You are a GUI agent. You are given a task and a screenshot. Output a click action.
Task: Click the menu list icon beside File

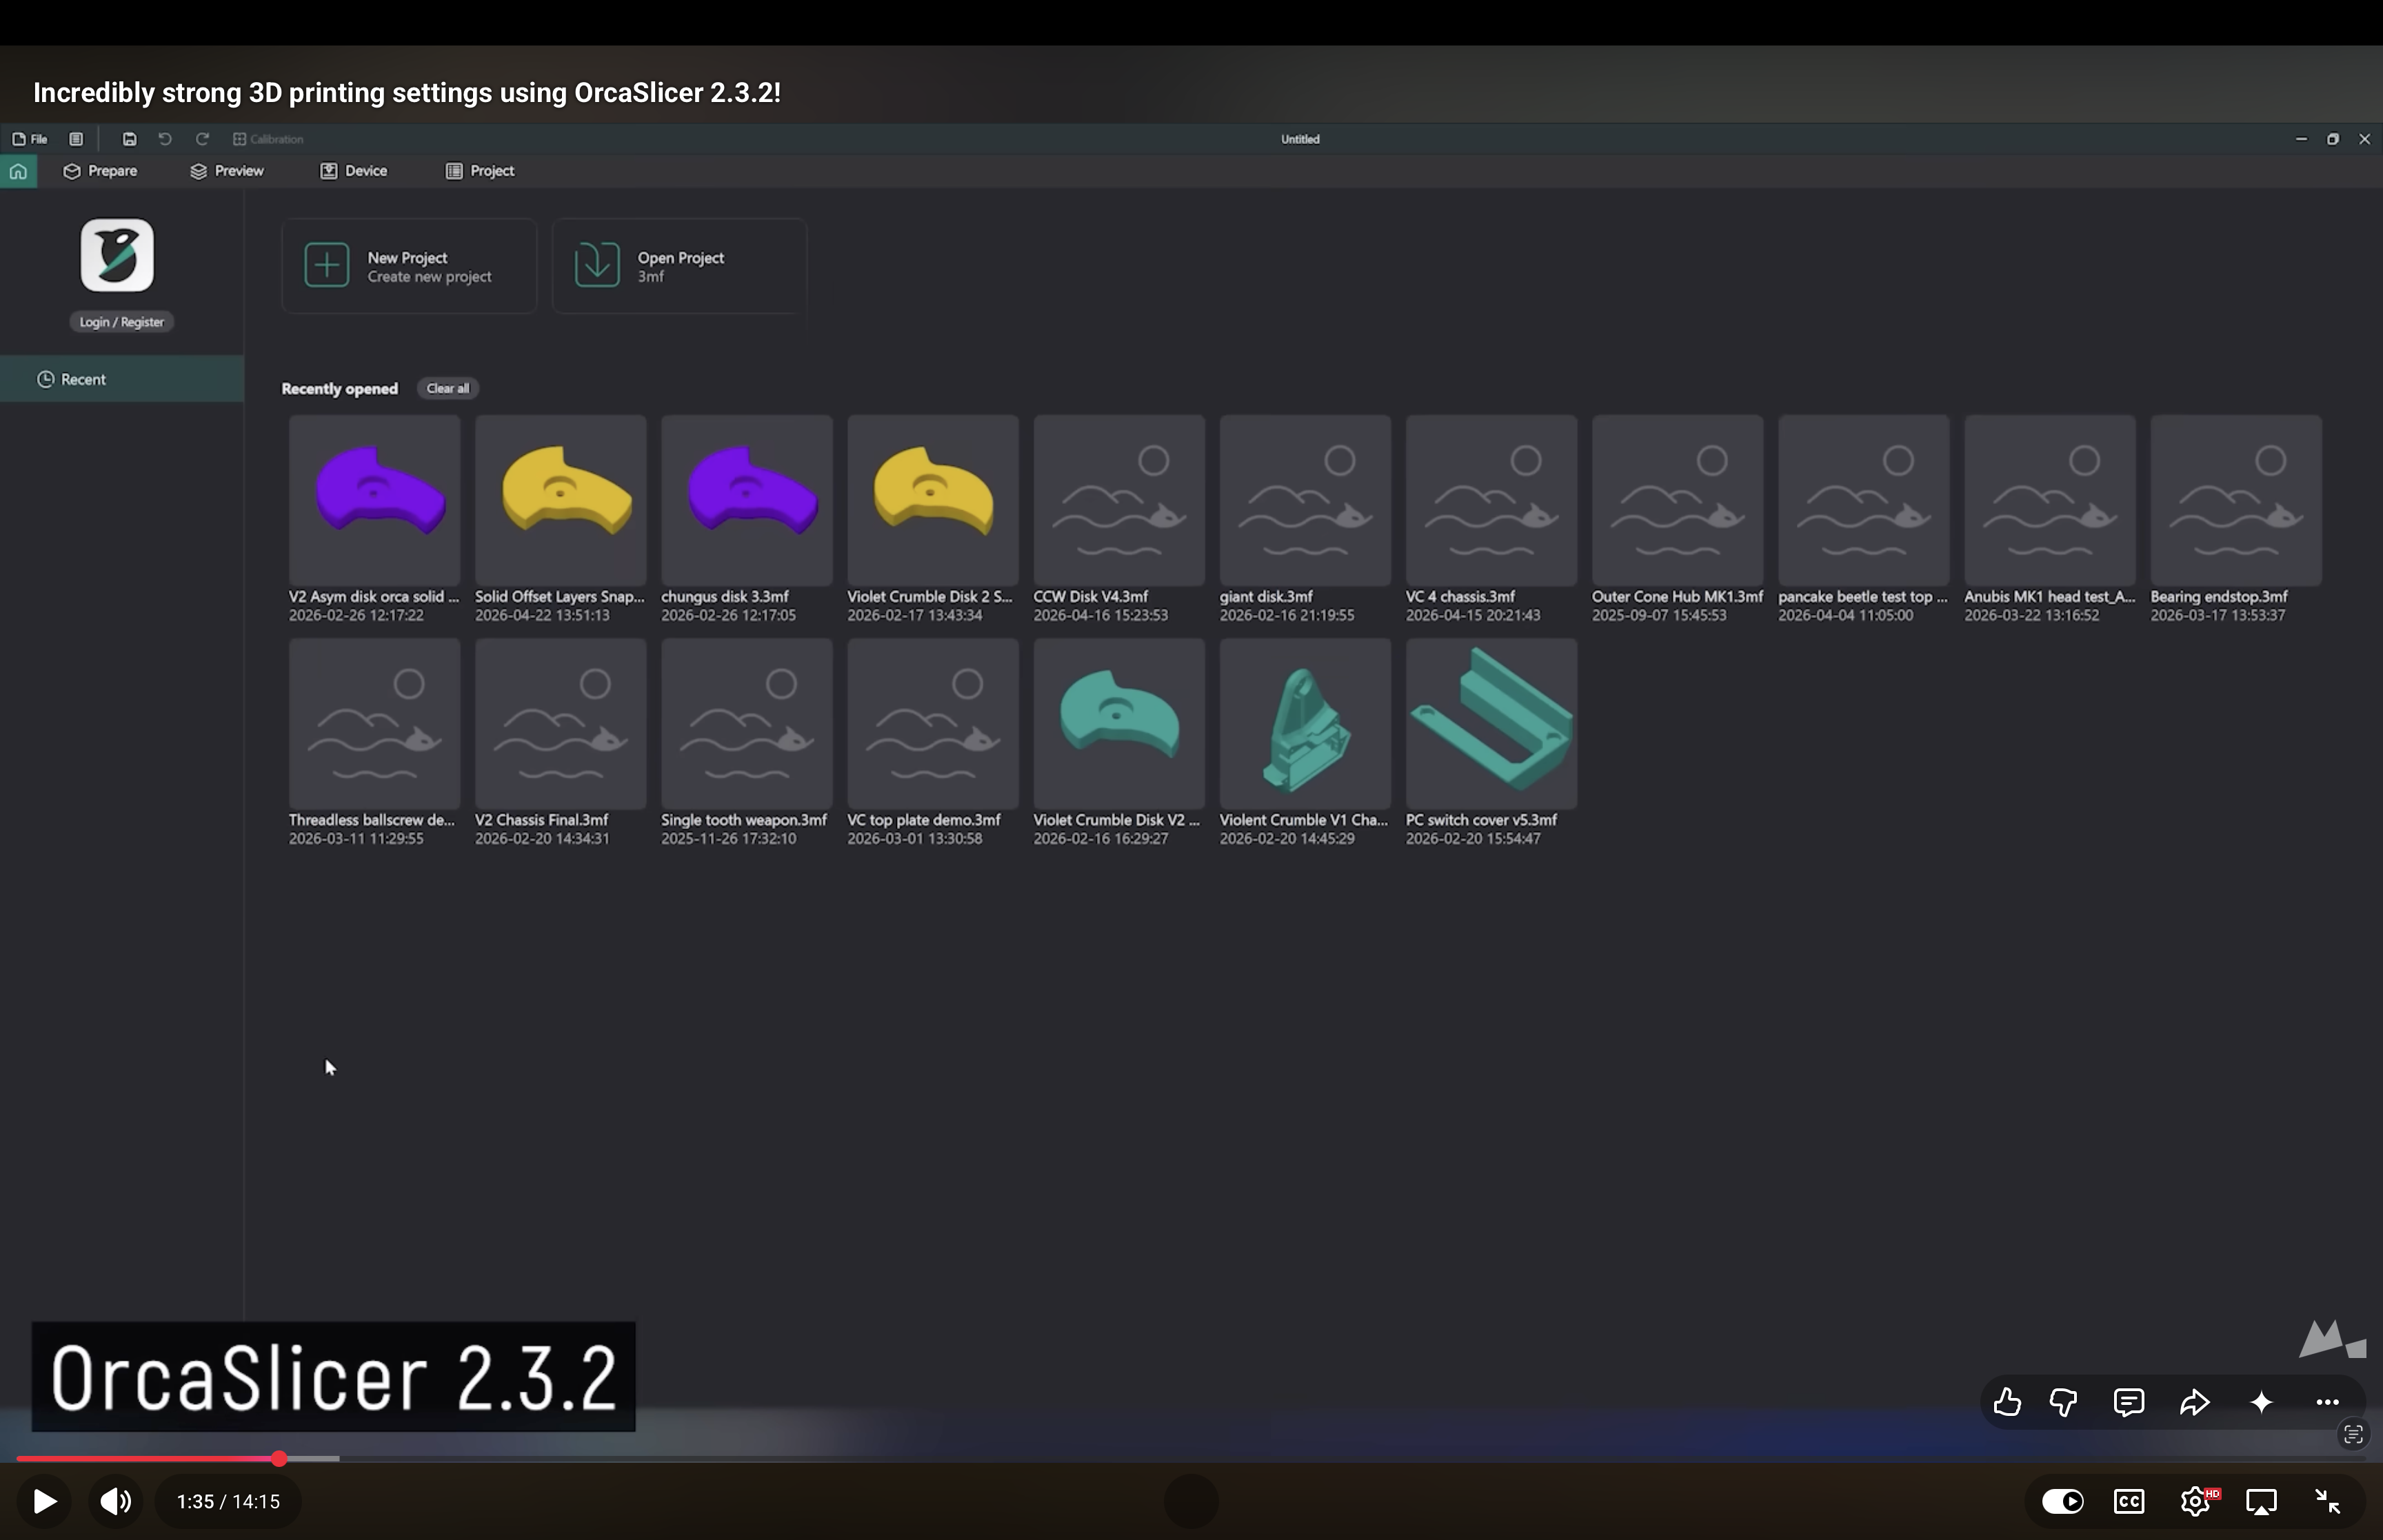(x=76, y=139)
